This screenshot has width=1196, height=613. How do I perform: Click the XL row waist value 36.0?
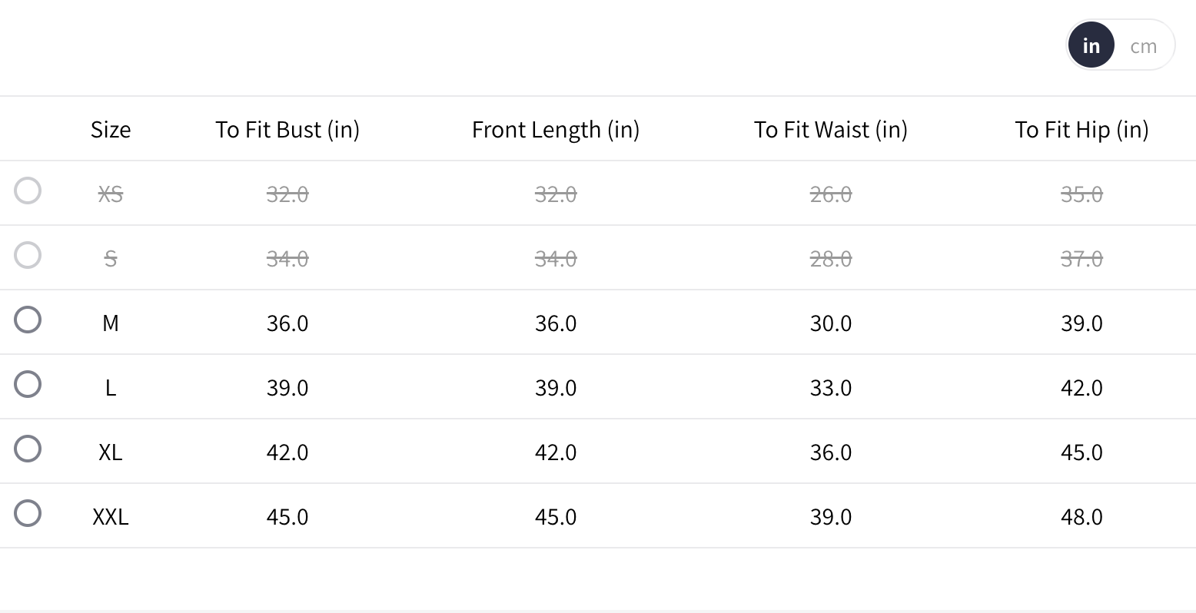pyautogui.click(x=831, y=452)
